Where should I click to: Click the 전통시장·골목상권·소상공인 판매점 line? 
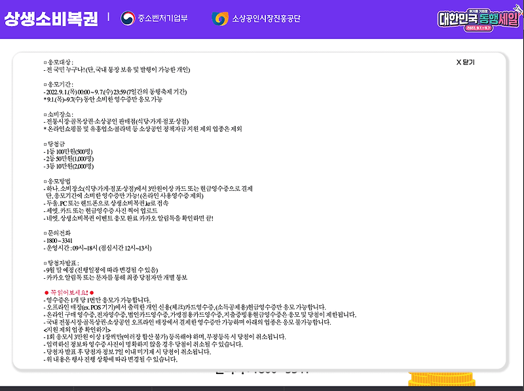coord(117,121)
